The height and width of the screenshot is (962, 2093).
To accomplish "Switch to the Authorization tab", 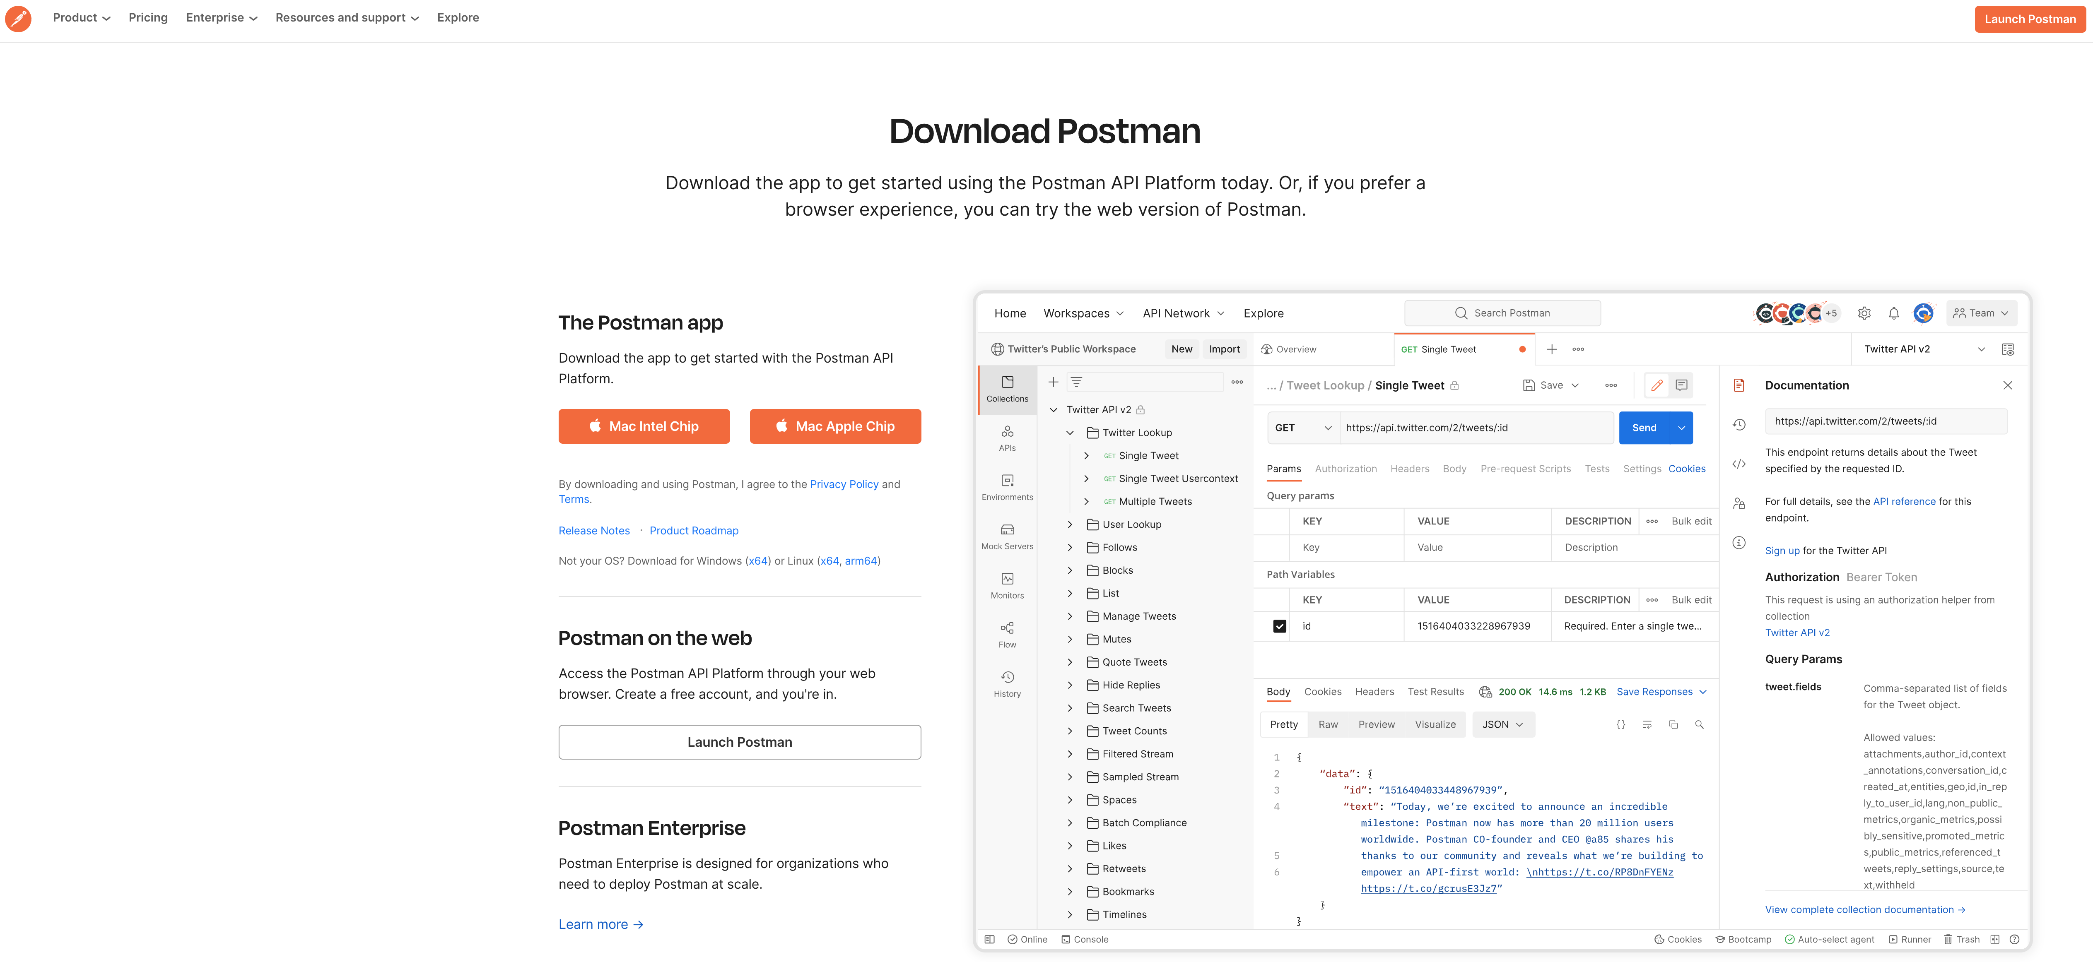I will (x=1345, y=469).
